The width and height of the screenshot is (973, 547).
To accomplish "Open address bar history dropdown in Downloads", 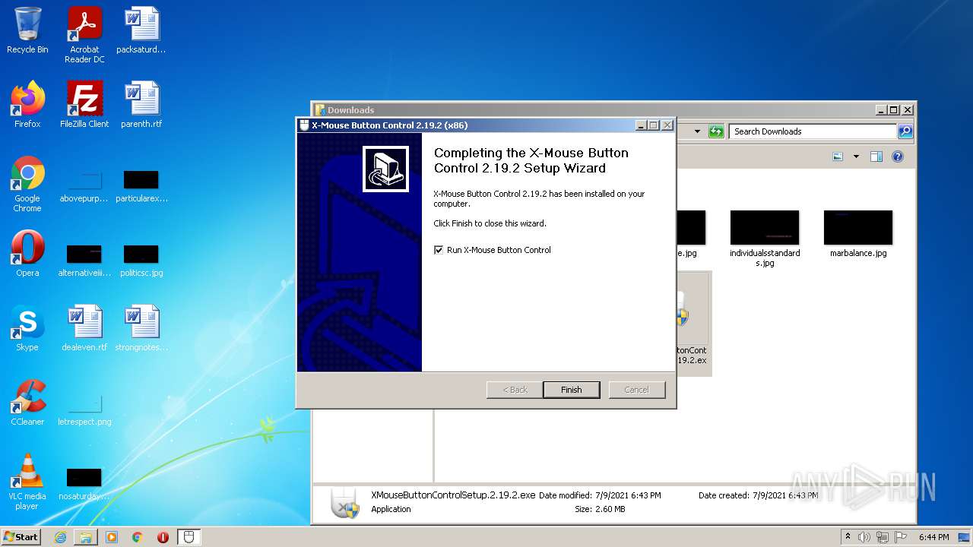I will 697,131.
